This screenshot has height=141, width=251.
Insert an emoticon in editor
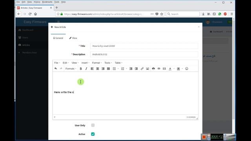[x=187, y=69]
